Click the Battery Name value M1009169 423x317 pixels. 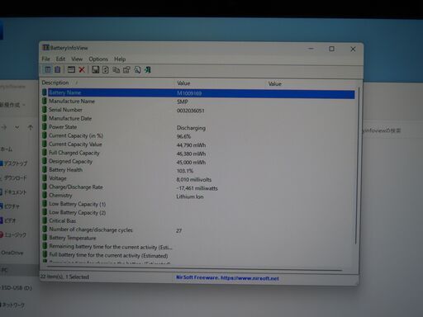[x=189, y=93]
